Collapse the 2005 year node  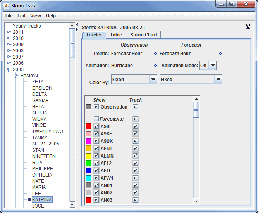(8, 69)
